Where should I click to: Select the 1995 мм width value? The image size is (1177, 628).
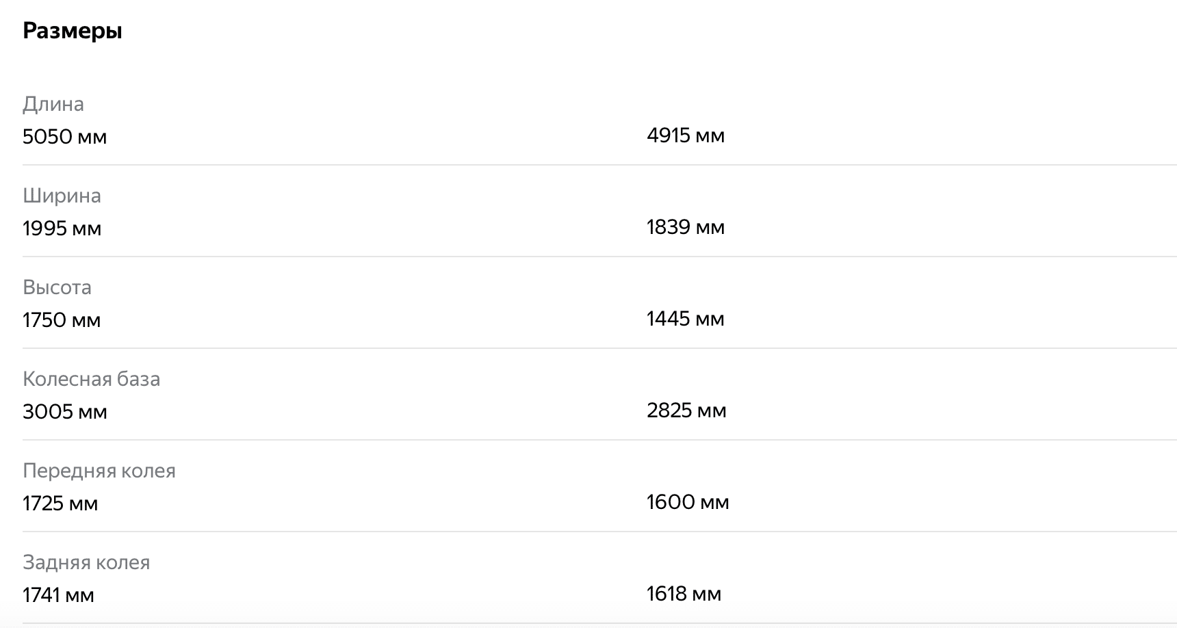[62, 228]
